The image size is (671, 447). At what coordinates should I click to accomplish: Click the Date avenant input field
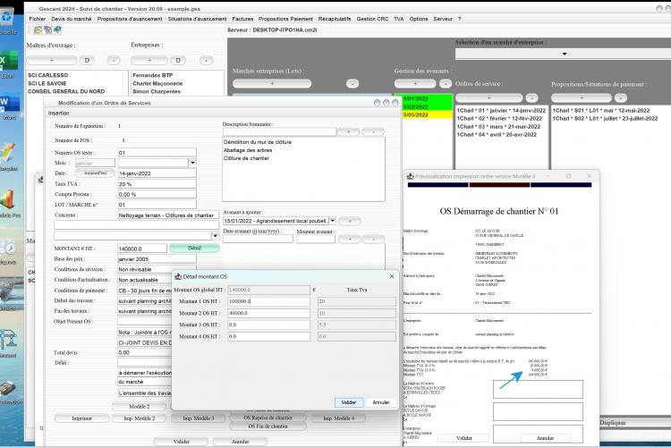click(258, 239)
